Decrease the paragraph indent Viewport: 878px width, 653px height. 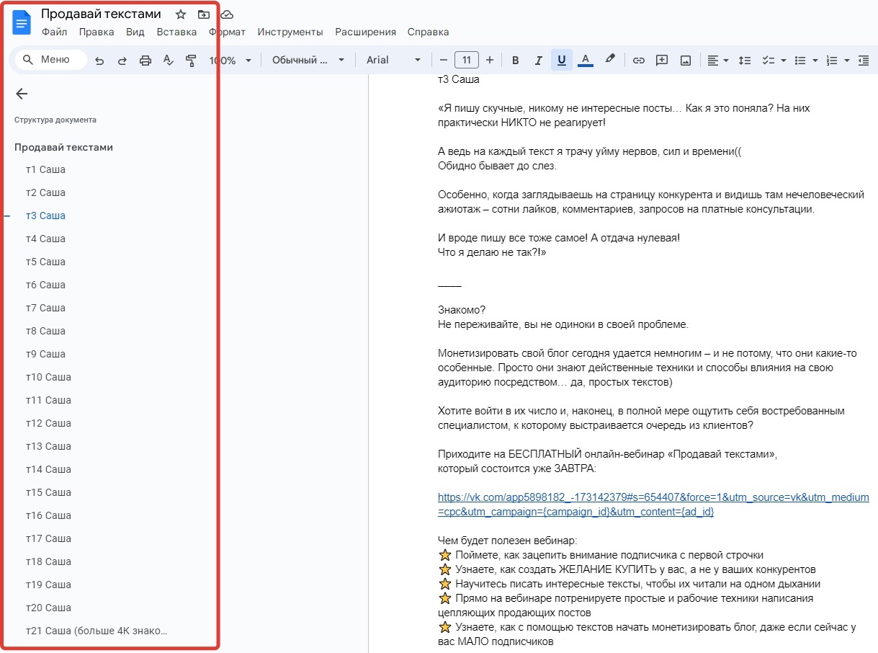[864, 61]
